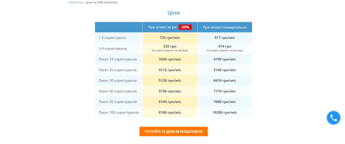Select the '1-2 користувача' row label
This screenshot has height=144, width=345.
tap(110, 38)
